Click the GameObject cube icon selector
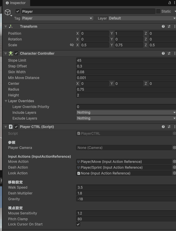 [8, 12]
